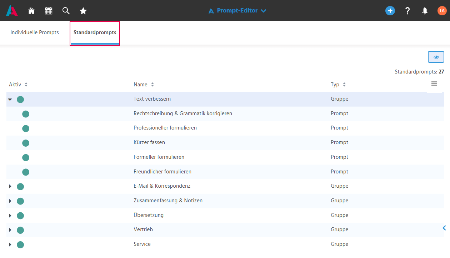Open favorites star icon
The width and height of the screenshot is (450, 258).
(x=83, y=11)
